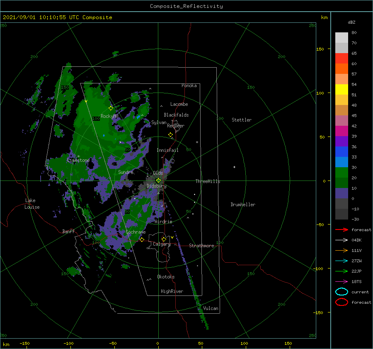
Task: Click the yellow radar site marker near Olds
Action: pos(158,181)
